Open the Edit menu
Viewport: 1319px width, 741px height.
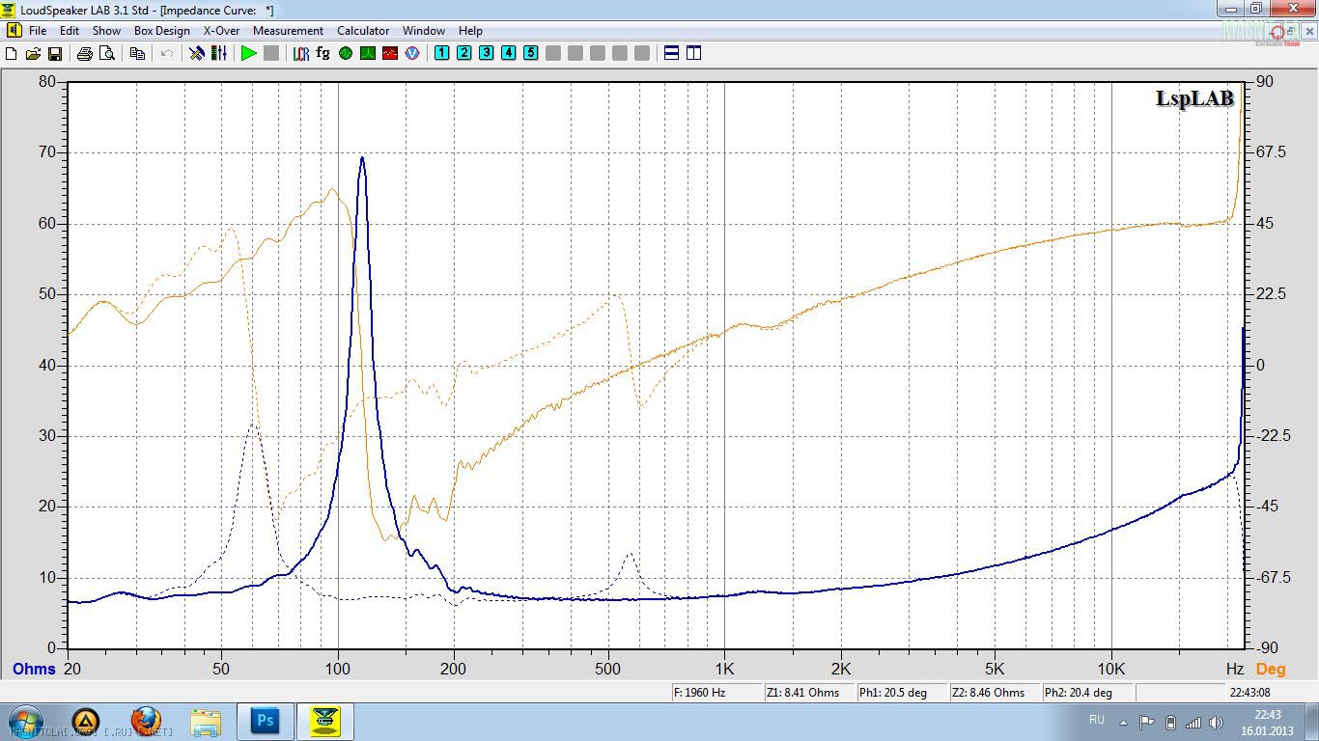point(70,31)
